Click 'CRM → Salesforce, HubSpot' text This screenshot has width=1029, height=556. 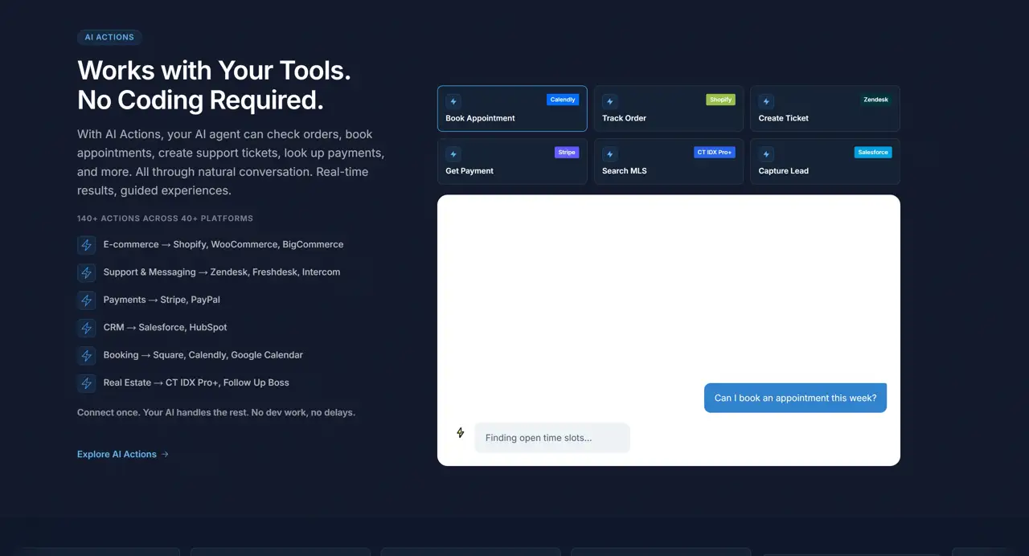click(166, 327)
